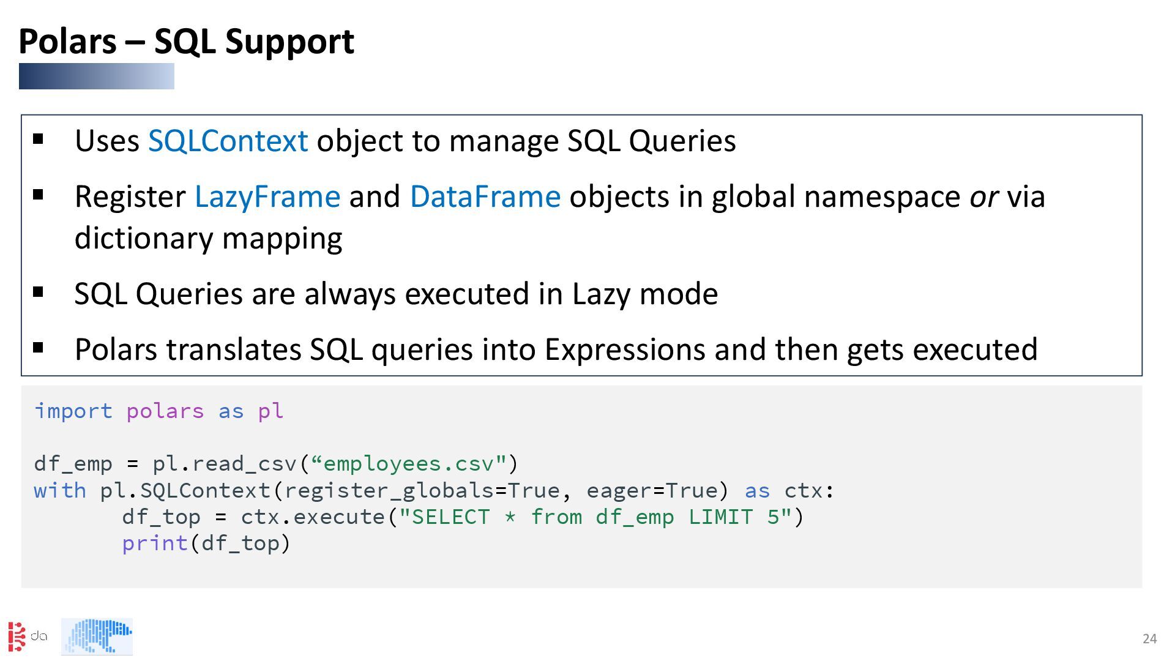Image resolution: width=1175 pixels, height=661 pixels.
Task: Click the blue gradient bar under title
Action: (x=96, y=77)
